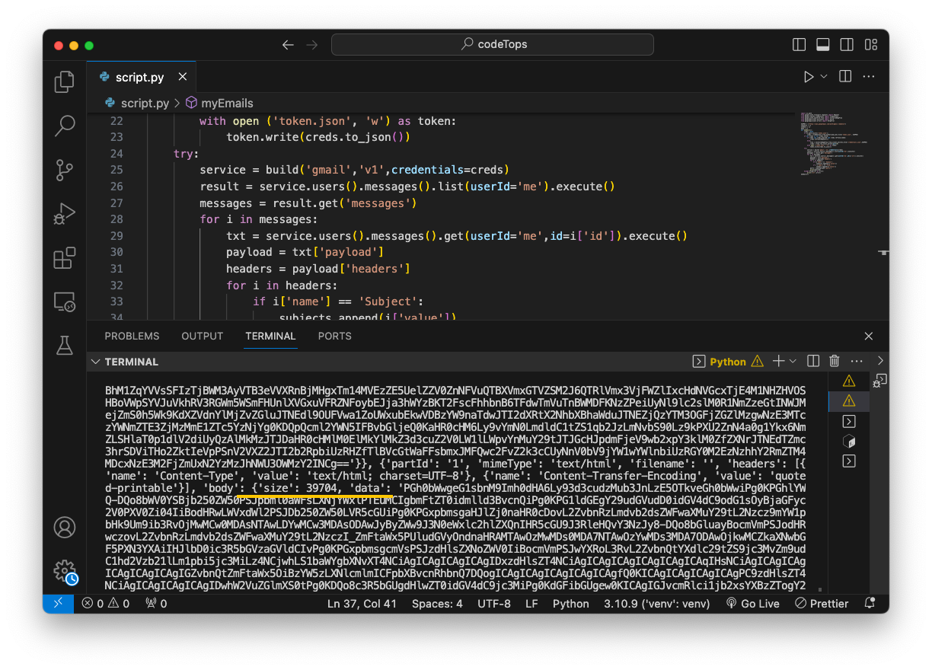Open the Extensions view

[x=65, y=258]
